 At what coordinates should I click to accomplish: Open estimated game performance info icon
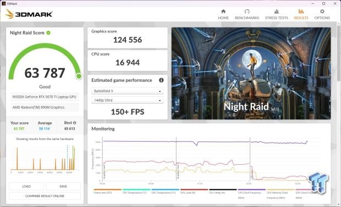tap(161, 80)
